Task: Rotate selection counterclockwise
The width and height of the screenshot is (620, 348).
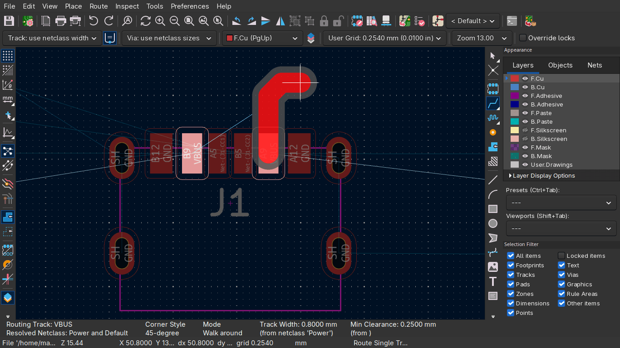Action: point(236,21)
